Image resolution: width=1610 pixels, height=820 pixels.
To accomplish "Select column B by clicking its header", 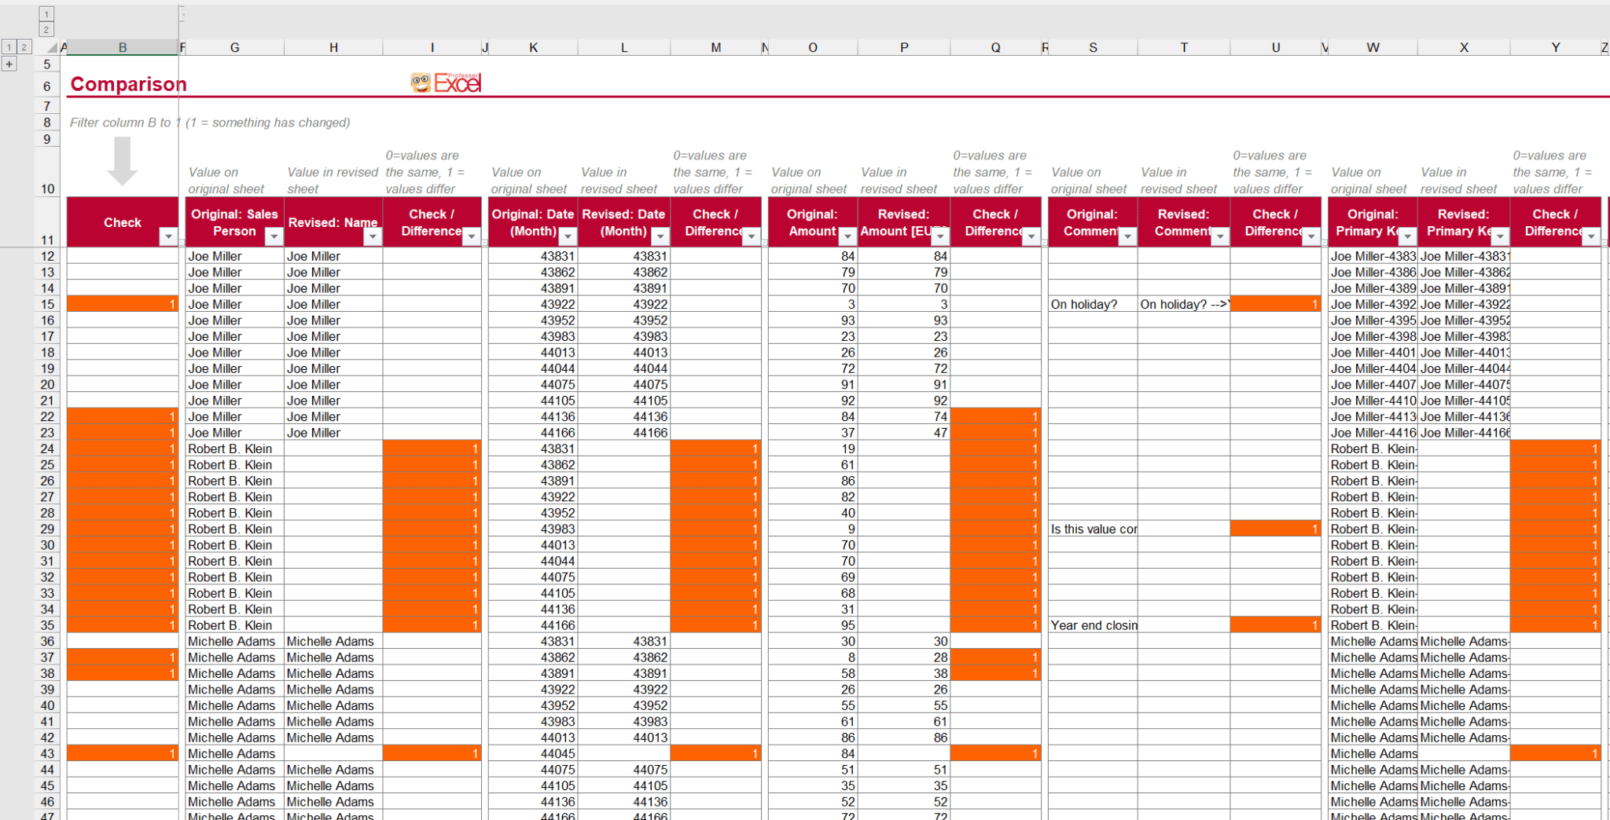I will pos(122,47).
